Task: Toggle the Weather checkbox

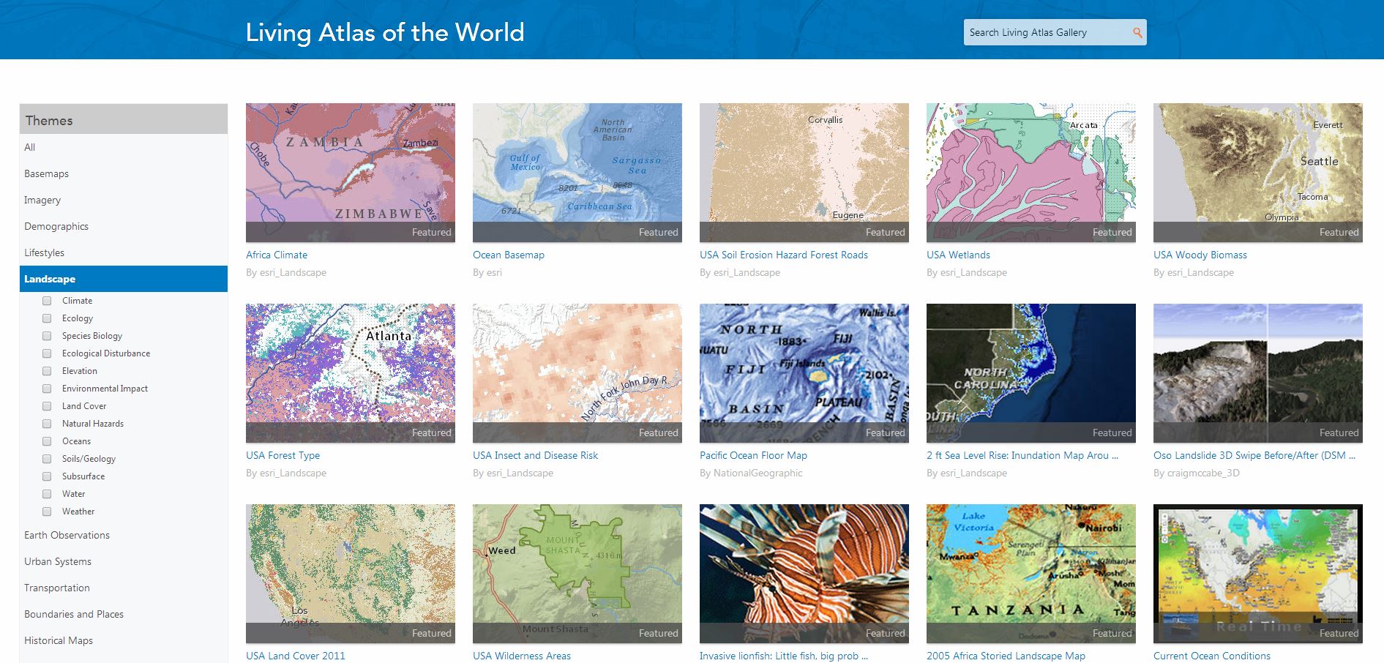Action: coord(47,512)
